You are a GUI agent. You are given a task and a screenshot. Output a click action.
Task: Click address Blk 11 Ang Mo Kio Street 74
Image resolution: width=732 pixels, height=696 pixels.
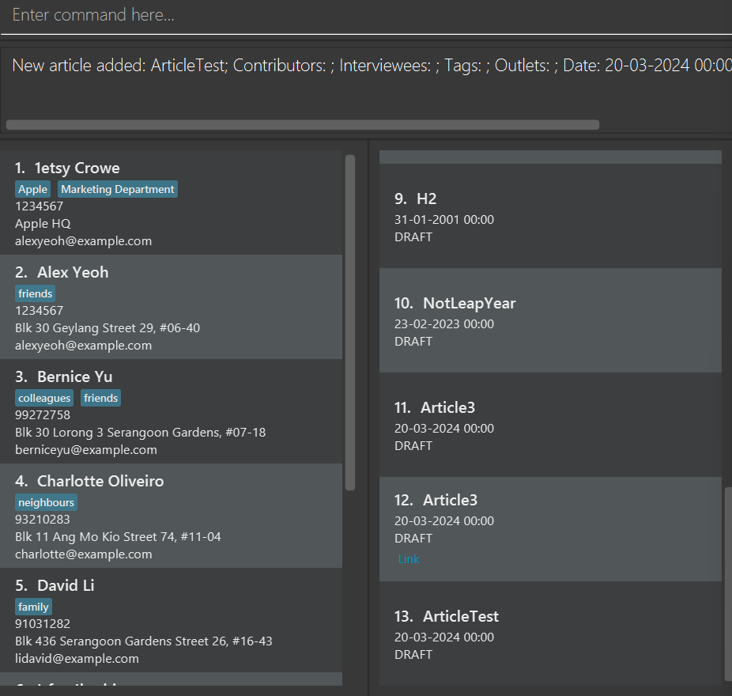(x=118, y=537)
